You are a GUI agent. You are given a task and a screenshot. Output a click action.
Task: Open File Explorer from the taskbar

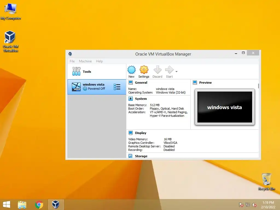click(x=22, y=205)
